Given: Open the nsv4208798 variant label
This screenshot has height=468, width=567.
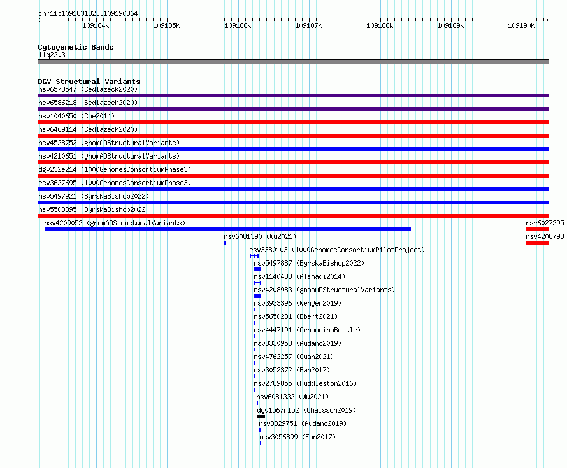Looking at the screenshot, I should coord(545,236).
